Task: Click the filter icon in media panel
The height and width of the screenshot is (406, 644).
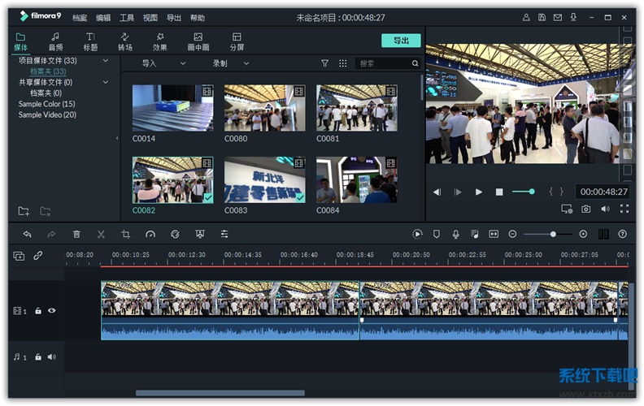Action: (325, 63)
